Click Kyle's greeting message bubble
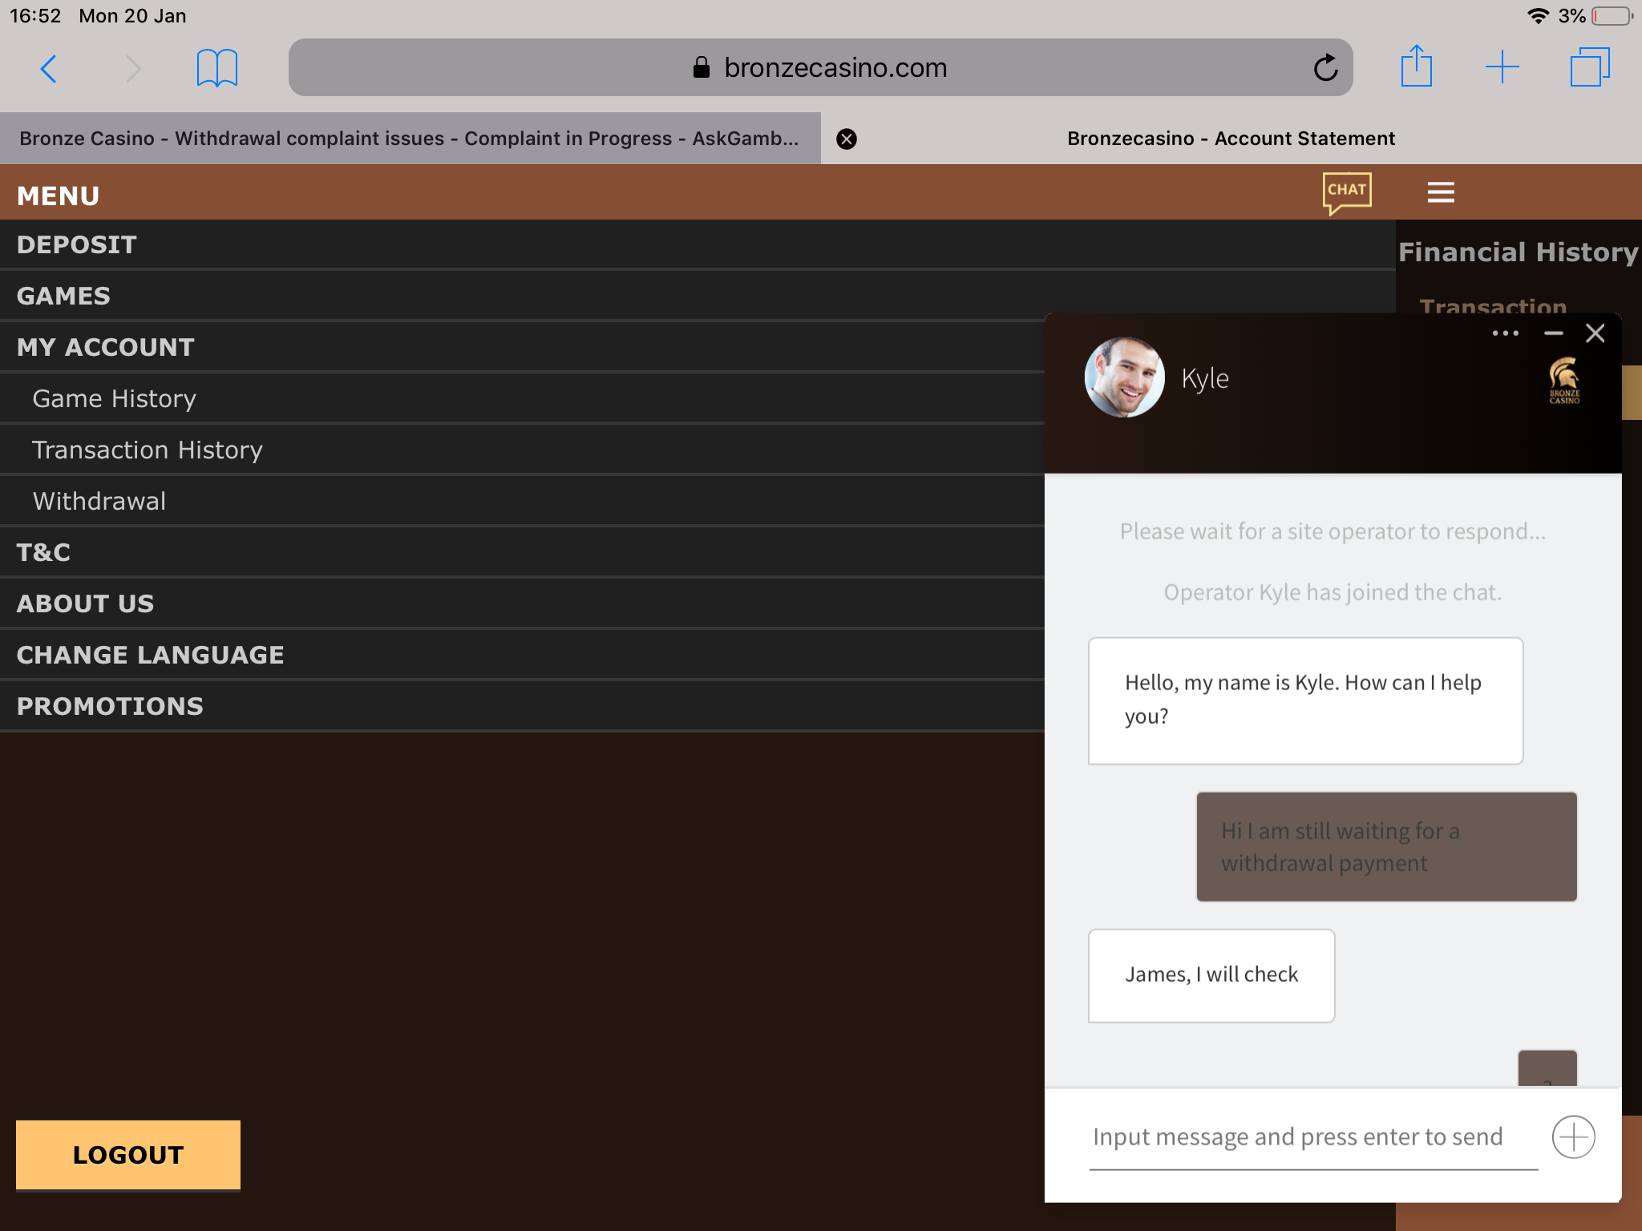Screen dimensions: 1642x1231 1305,700
